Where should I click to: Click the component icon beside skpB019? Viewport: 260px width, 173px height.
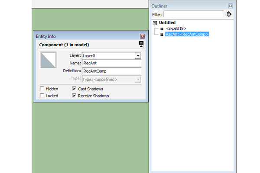coord(162,29)
